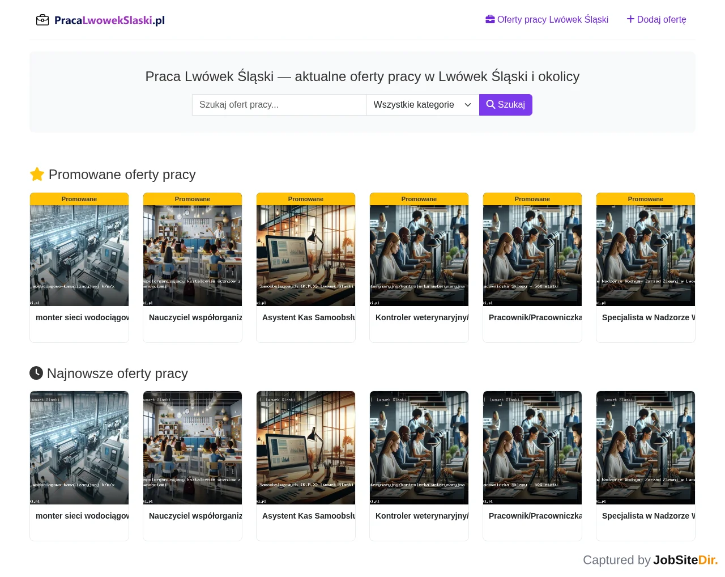Click 'Kontroler weterynaryjny/' title in Najnowsze oferty
725x577 pixels.
click(x=422, y=516)
